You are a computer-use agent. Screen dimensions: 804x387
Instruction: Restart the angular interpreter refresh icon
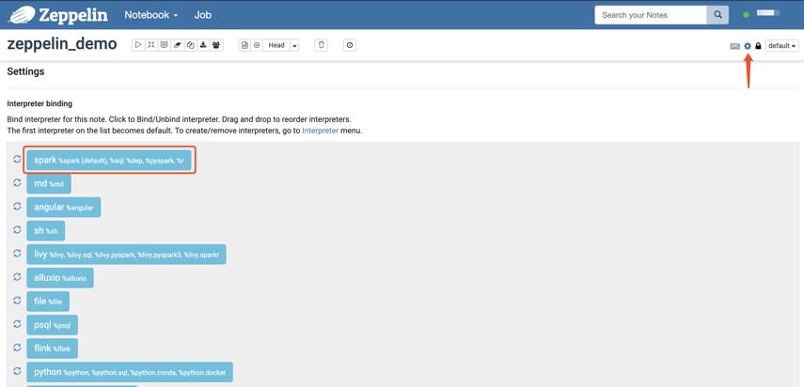click(x=17, y=207)
